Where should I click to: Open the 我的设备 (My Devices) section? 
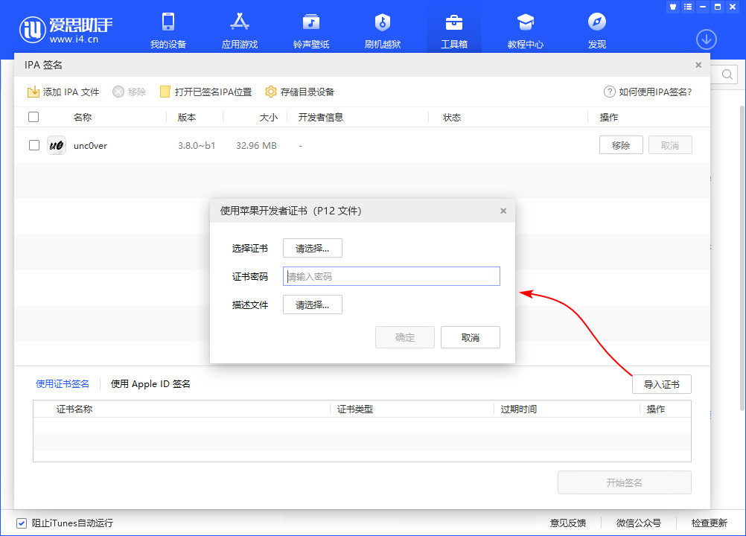coord(168,28)
